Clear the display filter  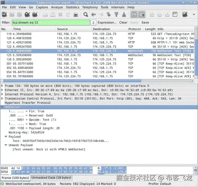pos(123,22)
